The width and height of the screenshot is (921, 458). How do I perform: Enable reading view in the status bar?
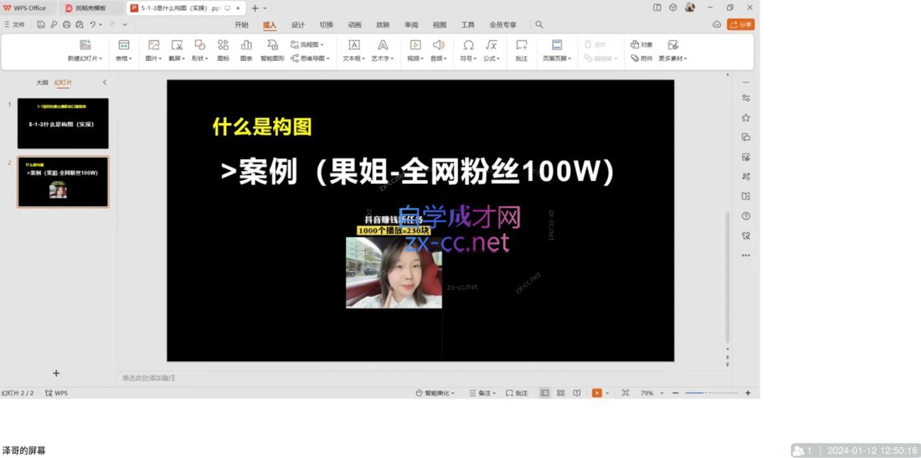point(575,393)
